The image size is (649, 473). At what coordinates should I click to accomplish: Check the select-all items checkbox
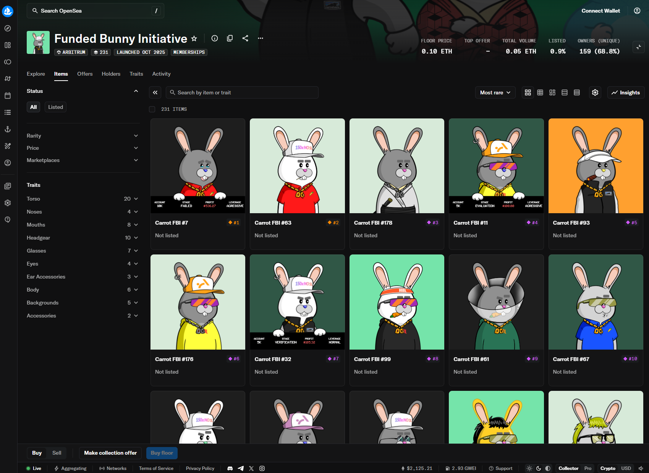click(152, 109)
